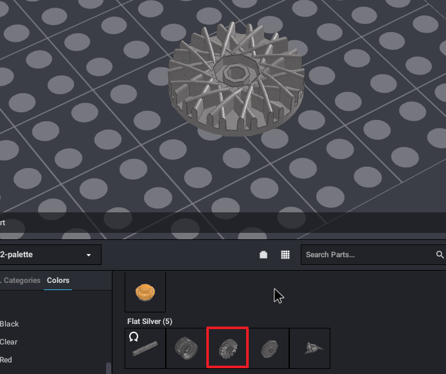This screenshot has width=446, height=374.
Task: Switch to the Categories tab
Action: pyautogui.click(x=22, y=280)
